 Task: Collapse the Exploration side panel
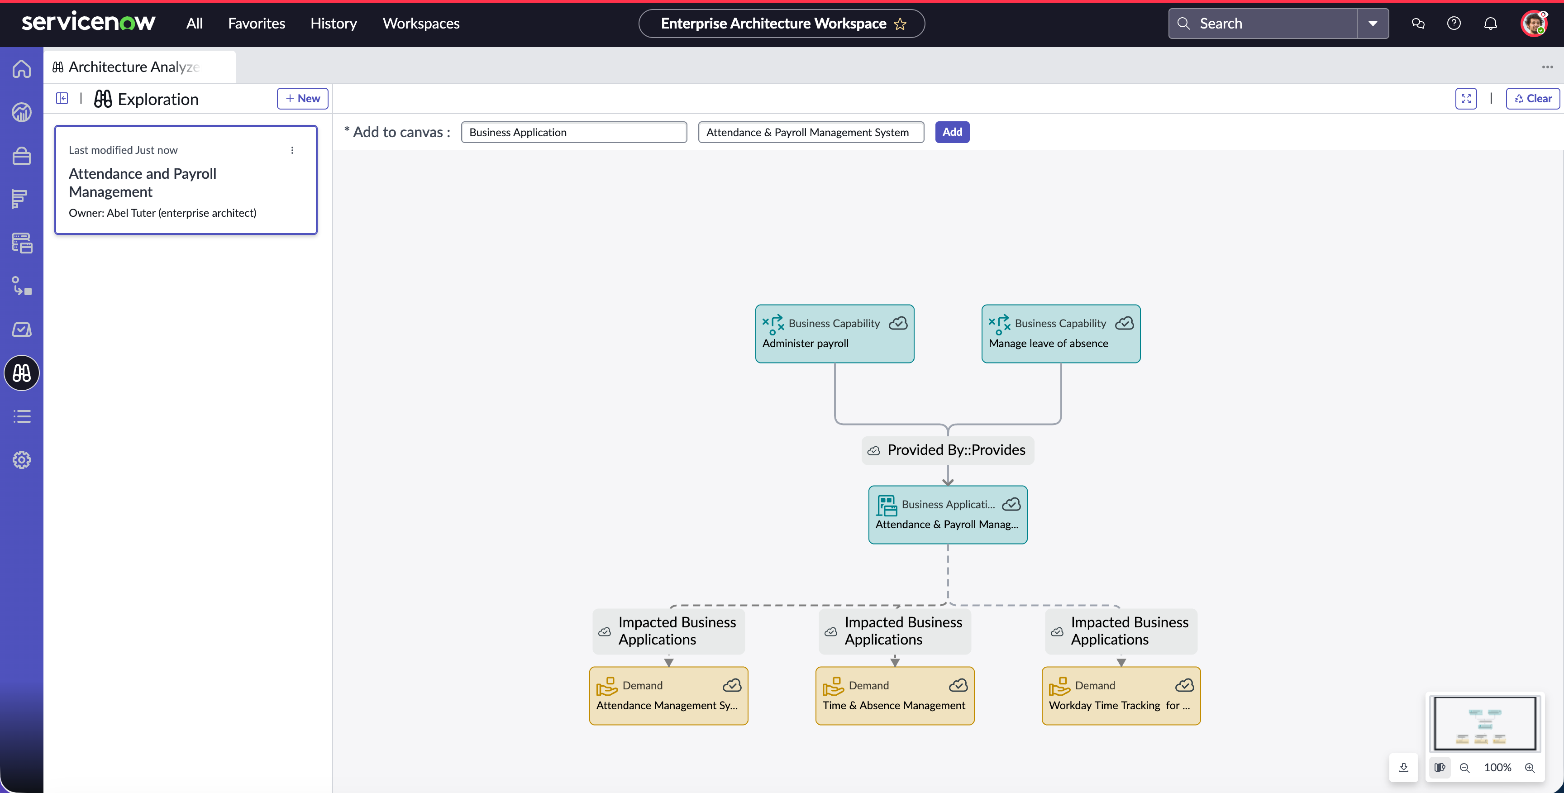click(x=62, y=98)
